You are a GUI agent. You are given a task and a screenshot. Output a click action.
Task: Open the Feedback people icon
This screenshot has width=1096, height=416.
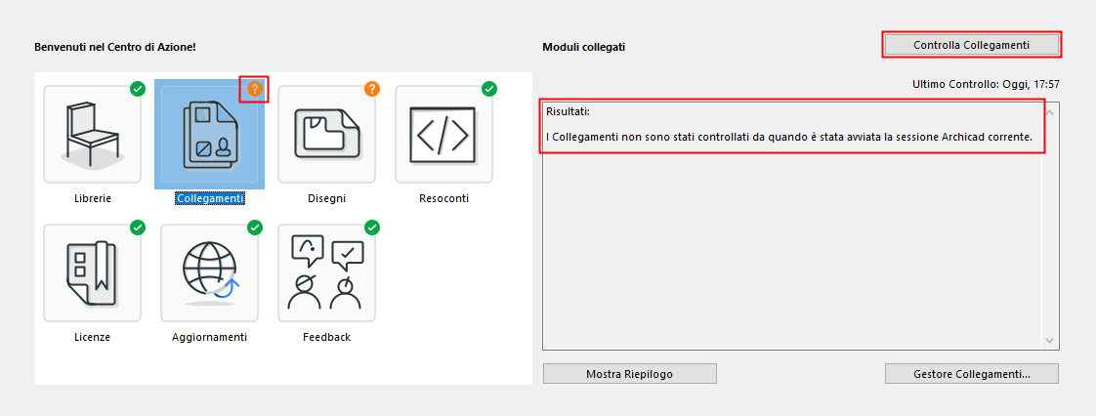[x=326, y=272]
